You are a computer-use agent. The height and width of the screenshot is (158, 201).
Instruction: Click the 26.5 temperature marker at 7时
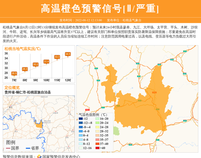[14, 73]
